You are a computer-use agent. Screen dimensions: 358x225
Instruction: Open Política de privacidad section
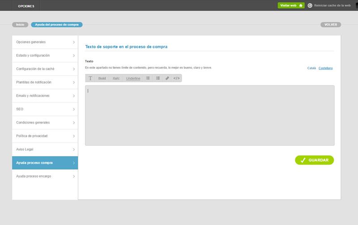click(x=32, y=136)
